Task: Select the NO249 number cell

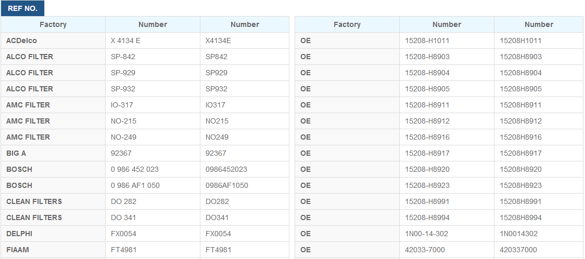Action: click(x=245, y=137)
